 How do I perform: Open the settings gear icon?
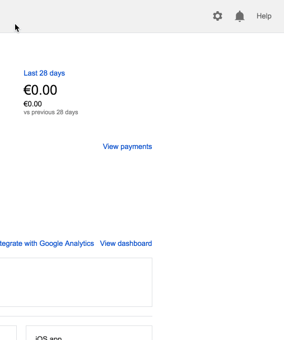pyautogui.click(x=217, y=16)
